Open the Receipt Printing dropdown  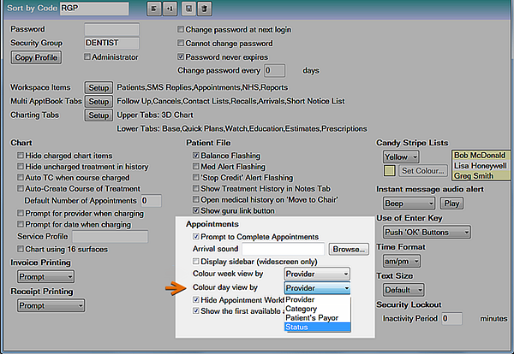(x=51, y=305)
